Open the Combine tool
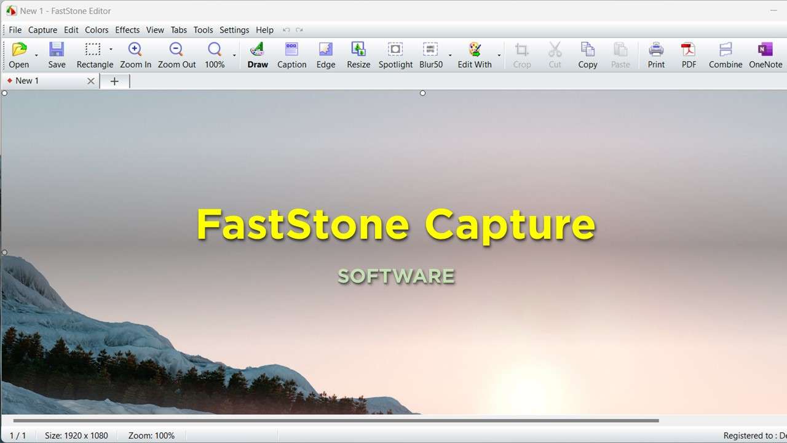The width and height of the screenshot is (787, 443). pos(725,55)
